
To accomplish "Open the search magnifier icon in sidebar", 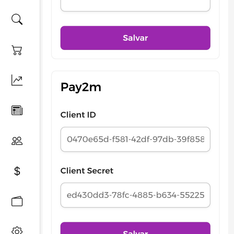I will (x=17, y=19).
